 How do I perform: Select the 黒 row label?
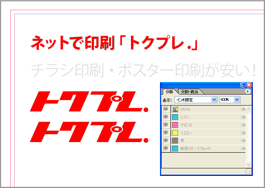click(182, 141)
